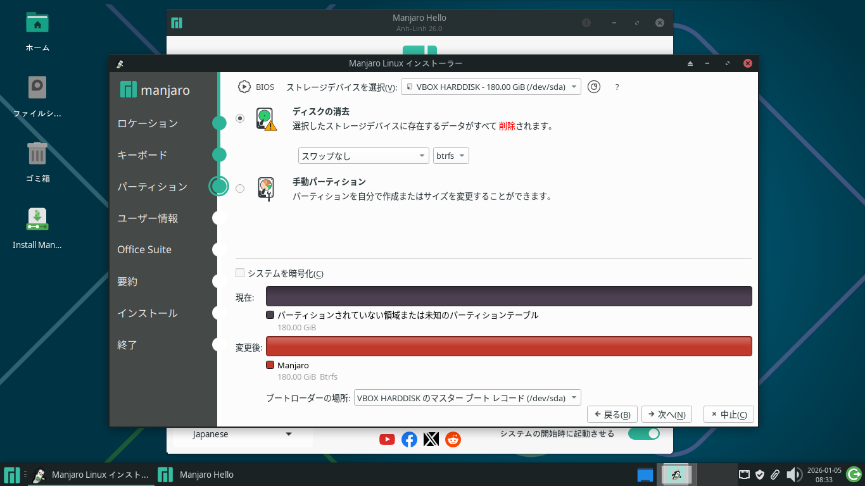Open the Japanese language dropdown in Manjaro Hello
This screenshot has height=486, width=865.
pos(243,434)
